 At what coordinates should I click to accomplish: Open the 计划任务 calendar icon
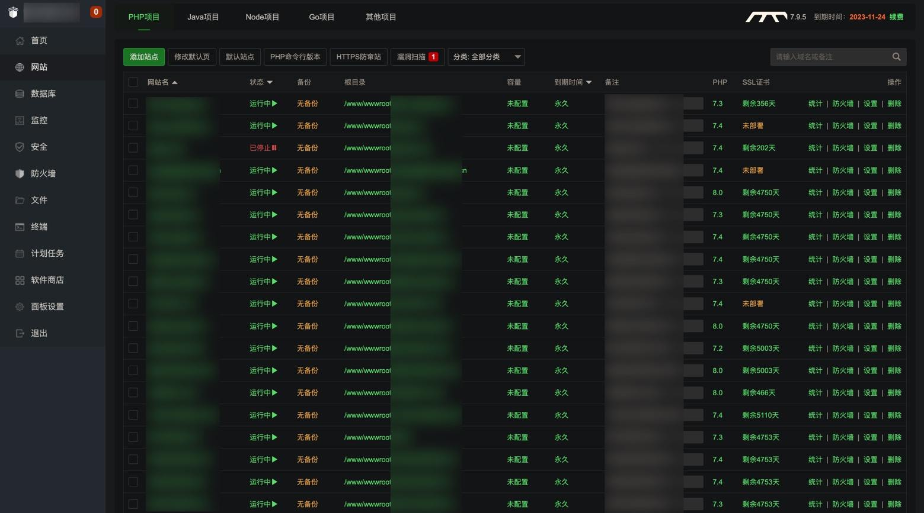click(x=20, y=254)
